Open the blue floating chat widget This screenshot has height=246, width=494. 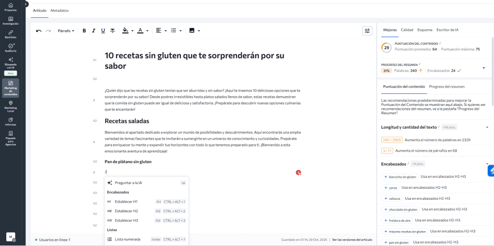pyautogui.click(x=491, y=171)
